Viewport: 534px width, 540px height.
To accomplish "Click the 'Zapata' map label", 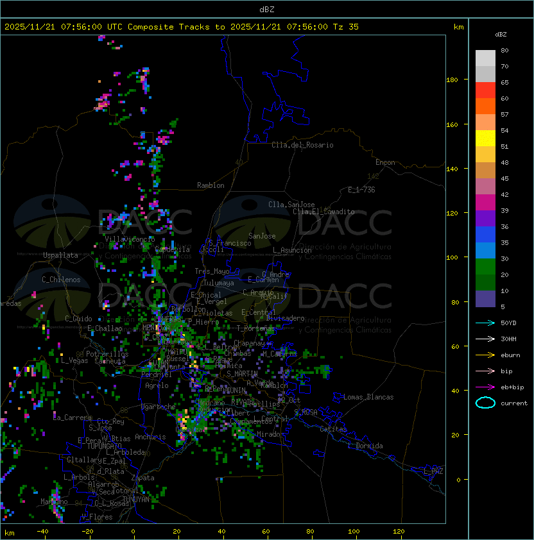I will pyautogui.click(x=142, y=478).
